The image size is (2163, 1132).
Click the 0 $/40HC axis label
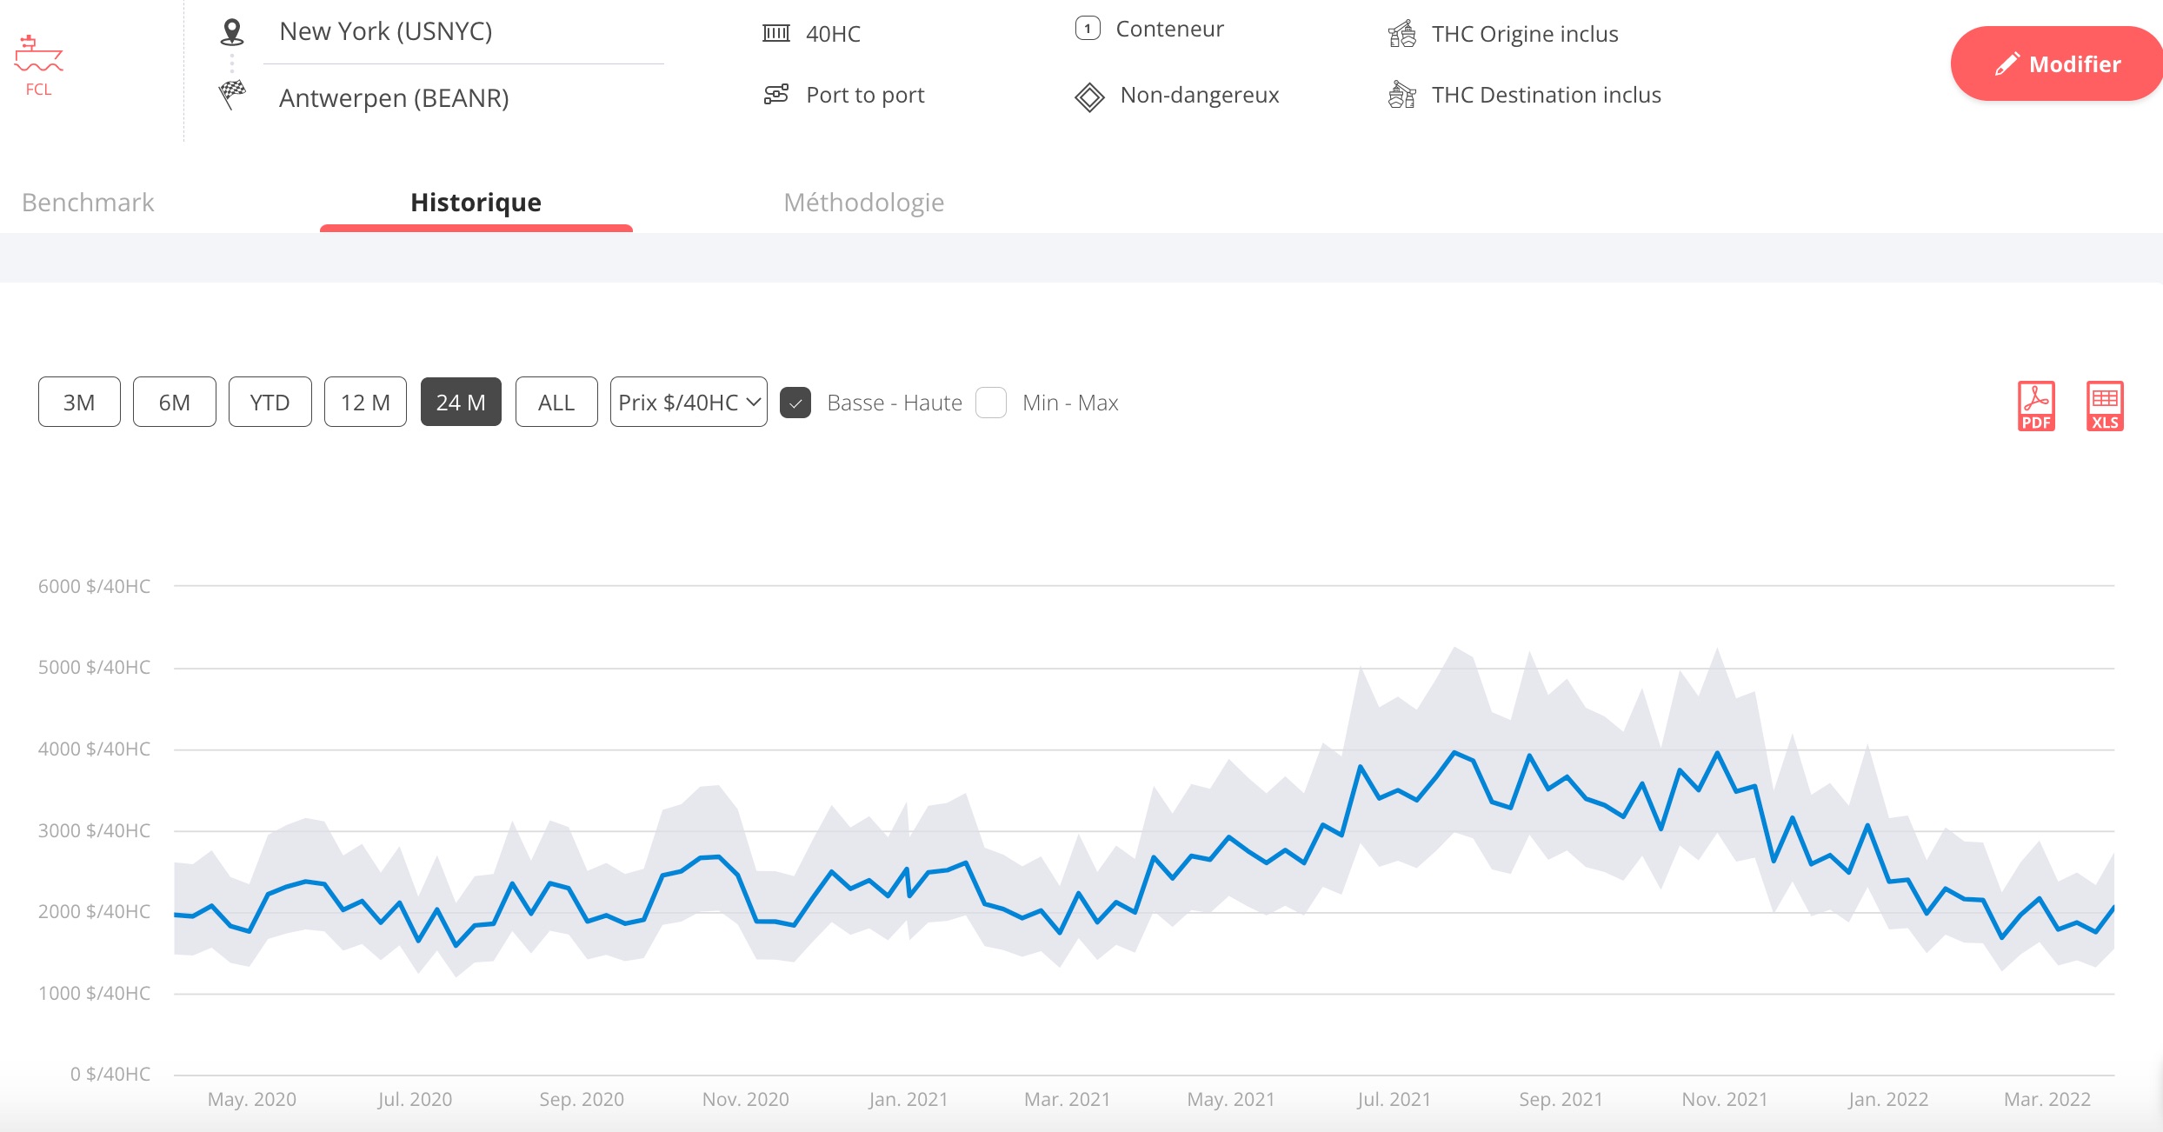click(110, 1074)
